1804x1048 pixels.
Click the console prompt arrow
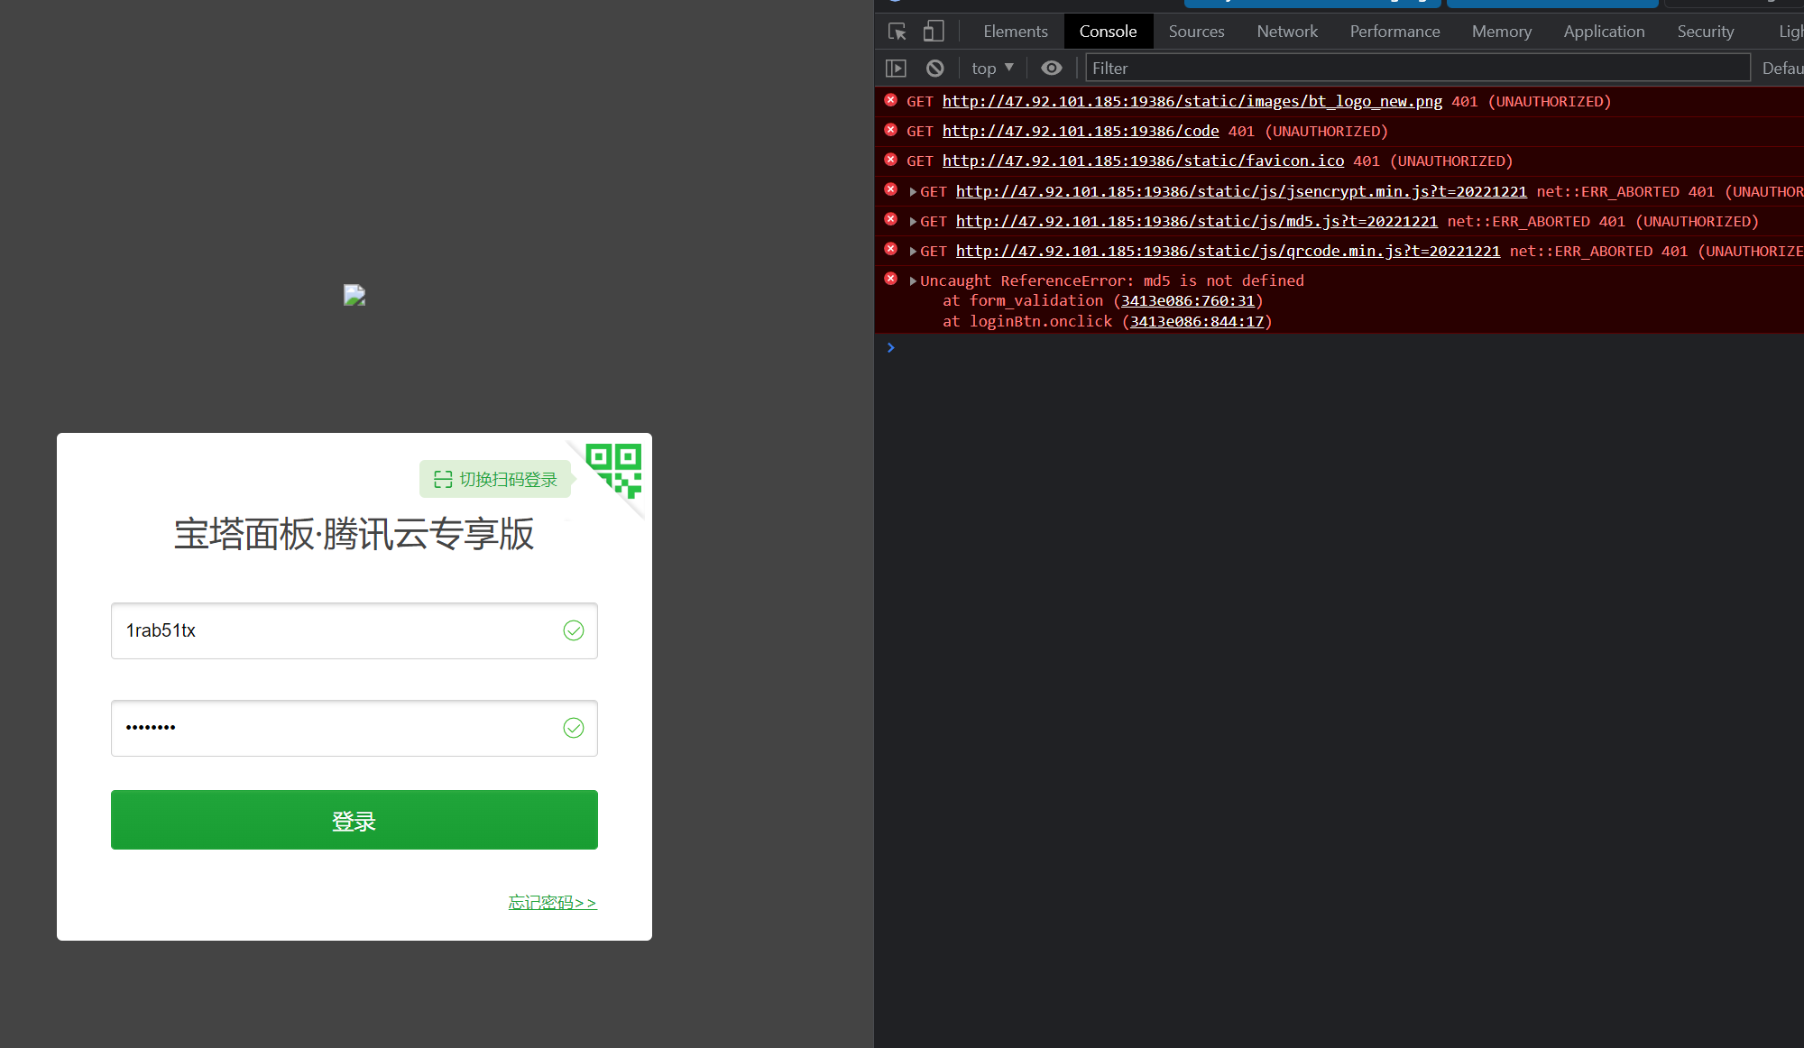890,347
